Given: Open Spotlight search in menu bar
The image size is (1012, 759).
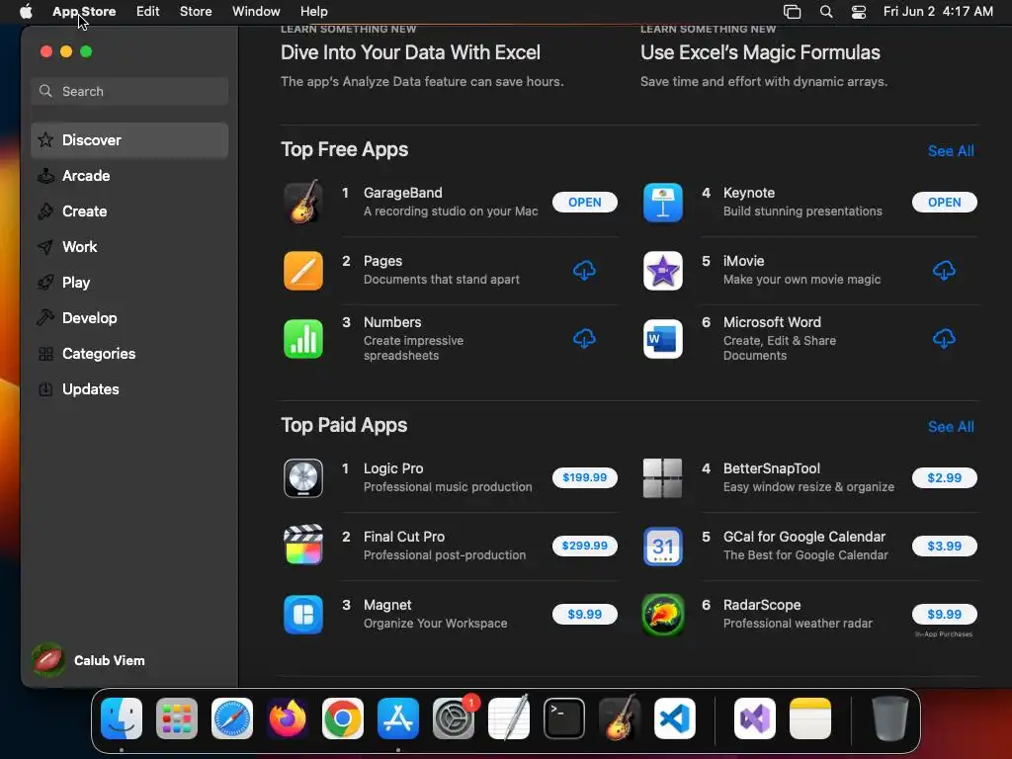Looking at the screenshot, I should click(x=825, y=11).
